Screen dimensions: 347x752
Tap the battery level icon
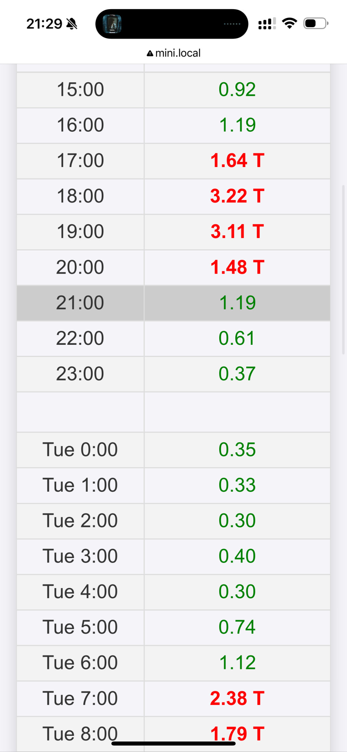click(x=315, y=23)
